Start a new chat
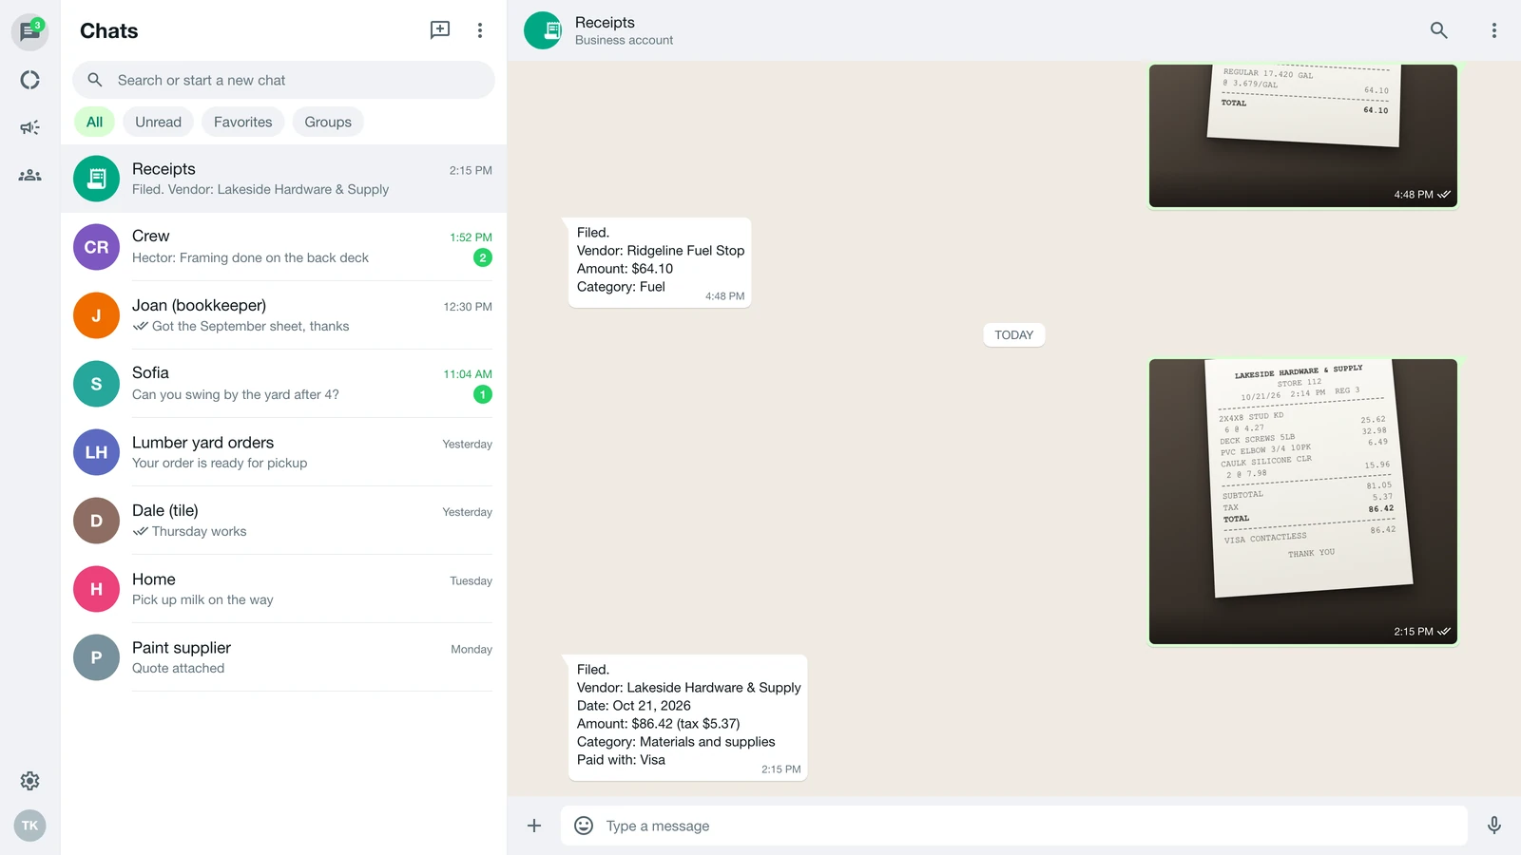Screen dimensions: 1521x855 (440, 30)
